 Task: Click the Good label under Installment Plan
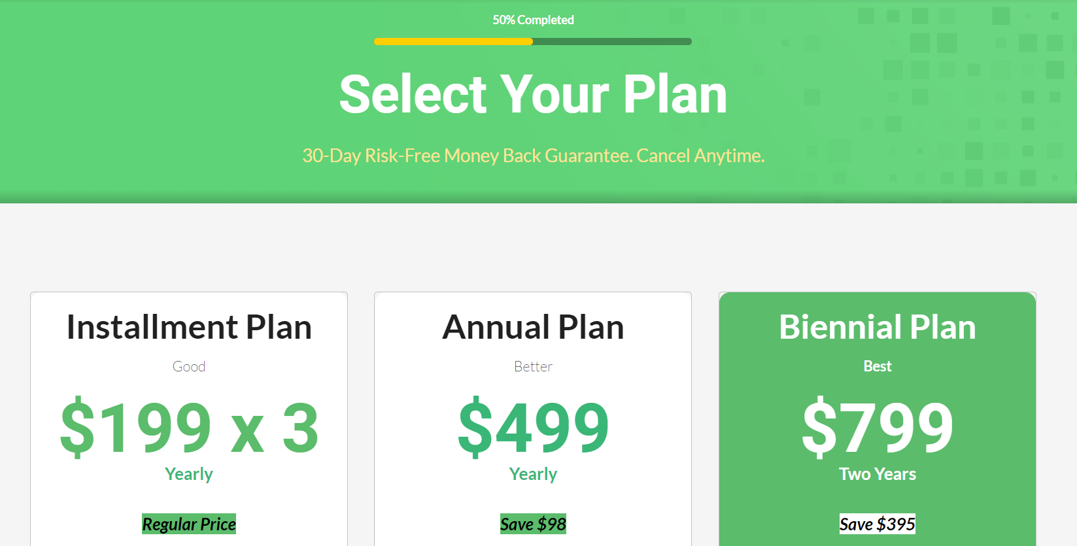189,366
